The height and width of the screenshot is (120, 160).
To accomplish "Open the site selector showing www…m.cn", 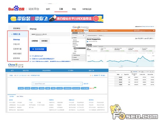I will 50,34.
